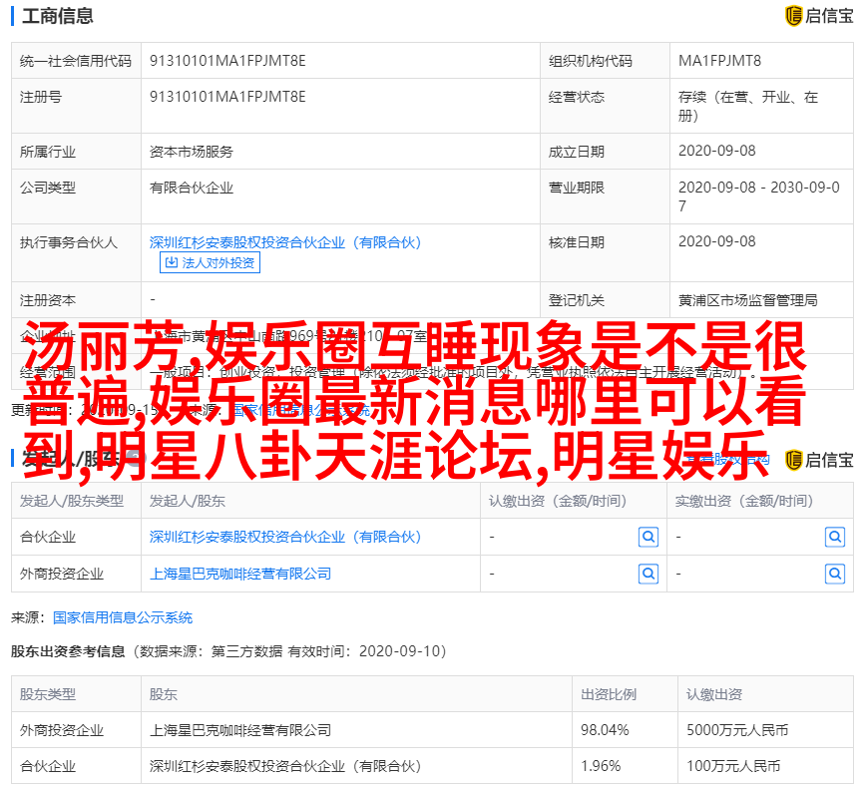Open 深圳红杉安泰 link in 发起人/股东 table
865x788 pixels.
285,537
